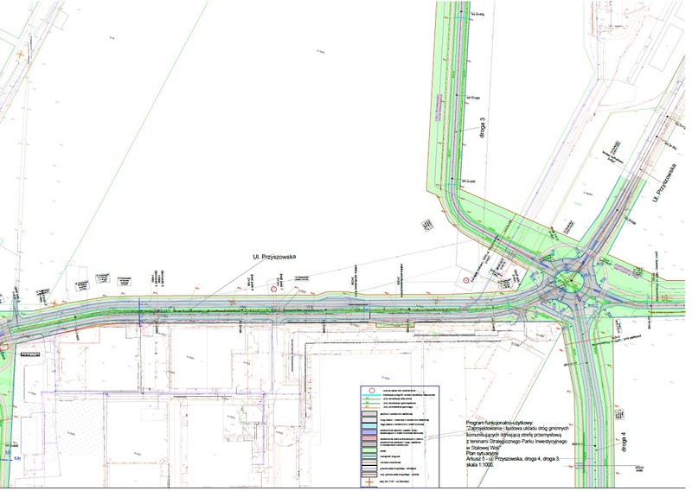Click red circle marker below horizontal Ul. Przyszowska label

click(x=273, y=289)
